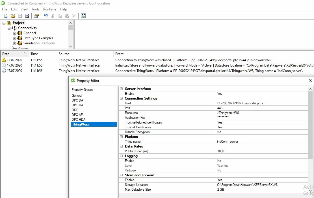The image size is (314, 198).
Task: Open the View menu
Action: [x=24, y=9]
